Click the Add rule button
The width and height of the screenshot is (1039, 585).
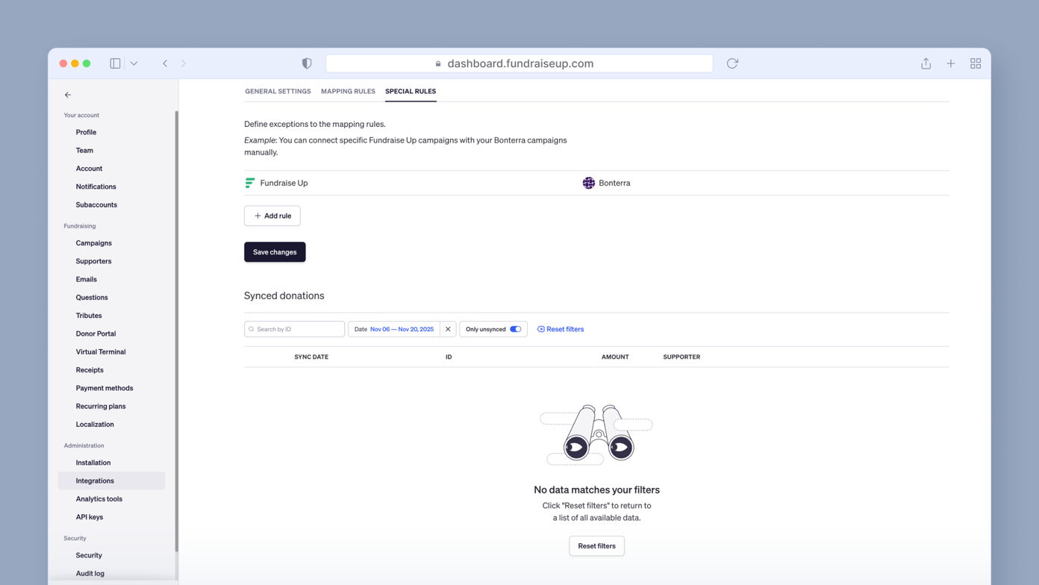272,216
